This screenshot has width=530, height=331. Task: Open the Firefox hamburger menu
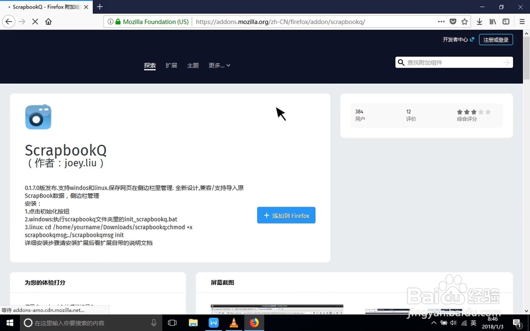tap(522, 22)
